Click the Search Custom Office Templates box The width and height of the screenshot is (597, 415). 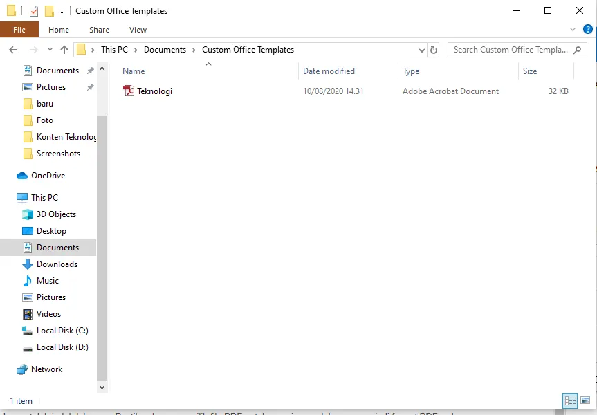pos(511,50)
